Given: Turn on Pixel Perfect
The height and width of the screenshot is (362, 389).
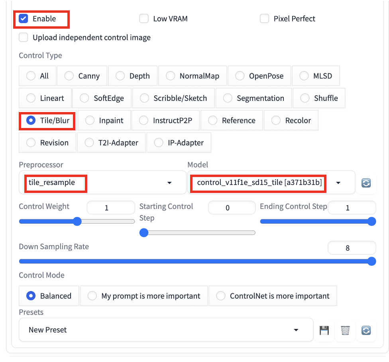Looking at the screenshot, I should [x=265, y=19].
